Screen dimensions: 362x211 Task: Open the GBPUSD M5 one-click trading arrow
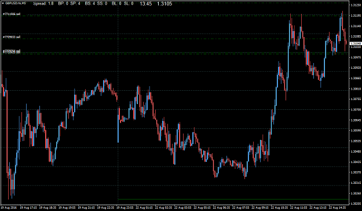(3, 3)
